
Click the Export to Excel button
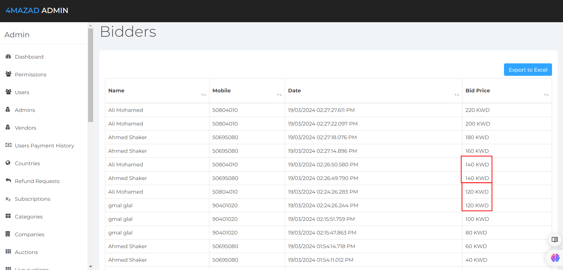pos(528,70)
